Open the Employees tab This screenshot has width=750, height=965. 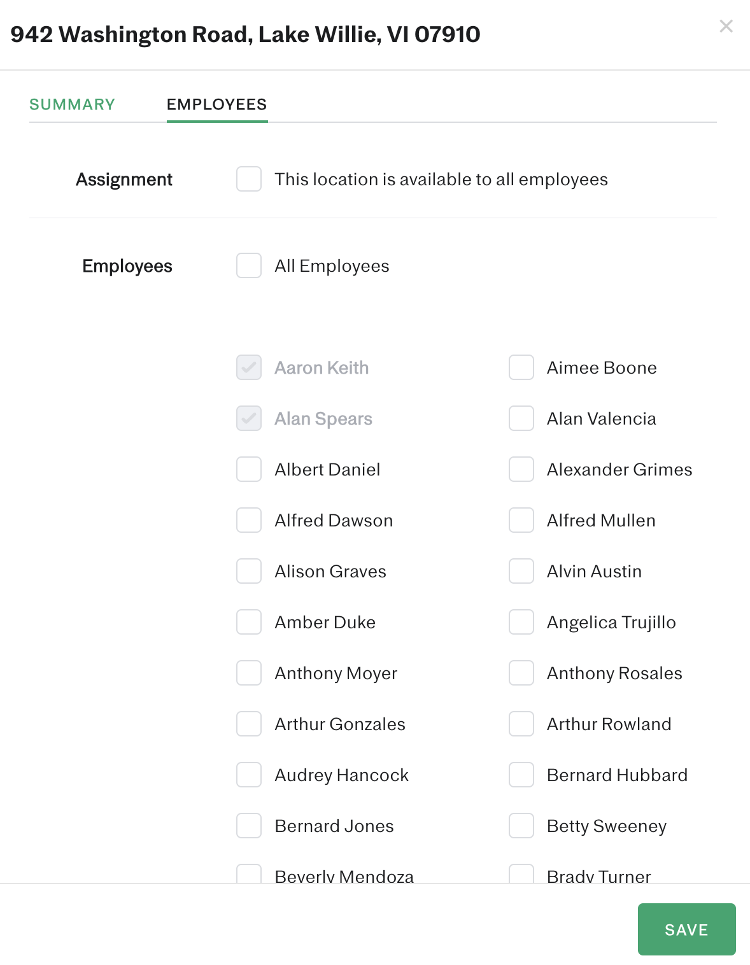point(216,104)
